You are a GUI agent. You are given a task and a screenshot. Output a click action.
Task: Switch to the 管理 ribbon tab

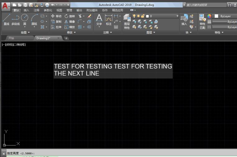[69, 10]
